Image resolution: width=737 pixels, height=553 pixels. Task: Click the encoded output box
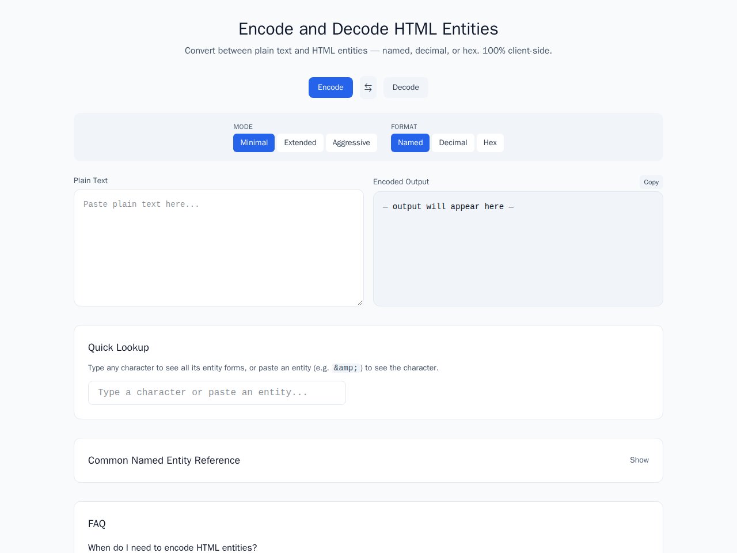point(518,249)
